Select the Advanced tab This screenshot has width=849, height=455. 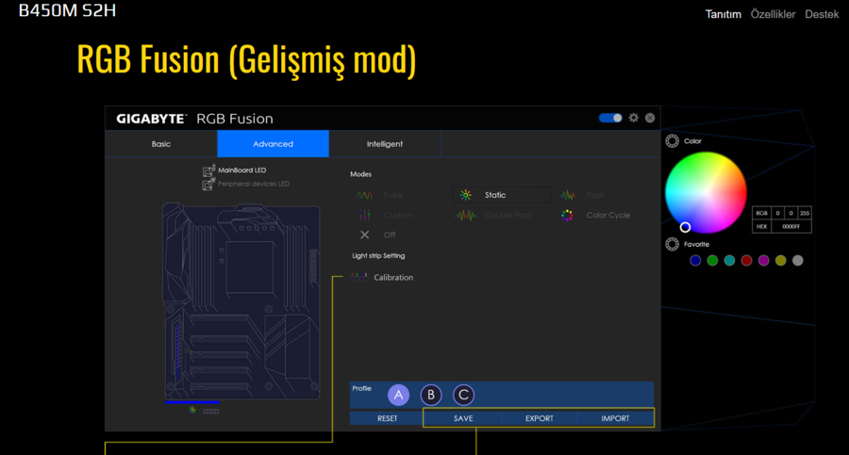273,144
